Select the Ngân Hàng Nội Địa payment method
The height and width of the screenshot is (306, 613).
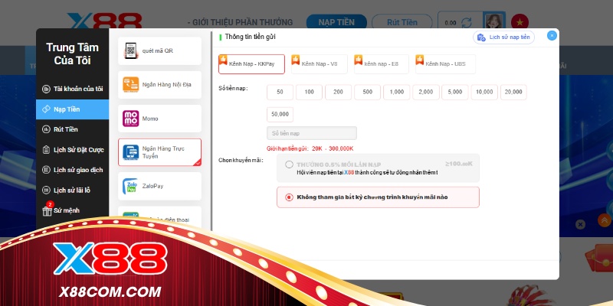(159, 85)
